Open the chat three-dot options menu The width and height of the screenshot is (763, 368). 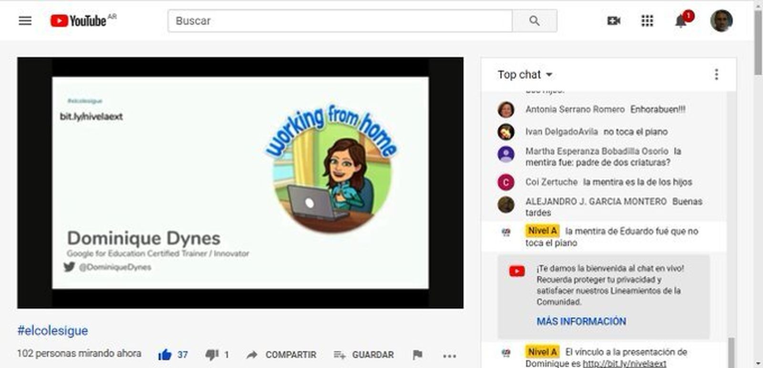(716, 74)
